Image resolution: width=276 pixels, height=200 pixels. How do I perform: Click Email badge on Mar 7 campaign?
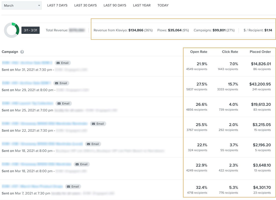point(73,187)
